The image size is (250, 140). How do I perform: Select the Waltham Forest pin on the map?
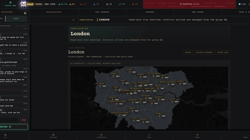[x=154, y=76]
